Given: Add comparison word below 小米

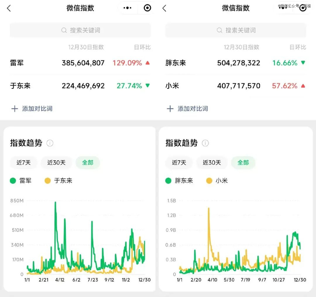Looking at the screenshot, I should coord(187,109).
